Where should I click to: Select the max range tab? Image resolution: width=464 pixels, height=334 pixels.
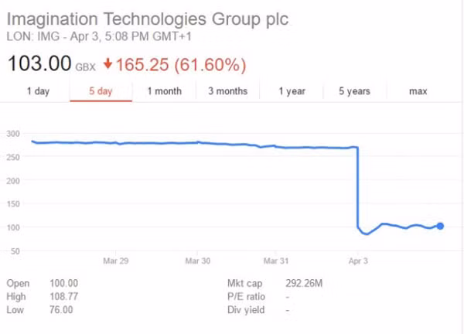point(418,91)
